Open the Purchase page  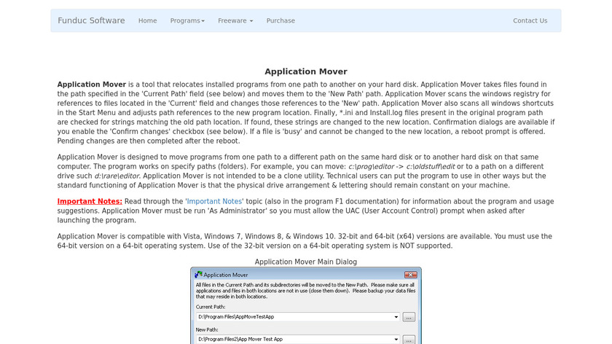click(x=280, y=20)
